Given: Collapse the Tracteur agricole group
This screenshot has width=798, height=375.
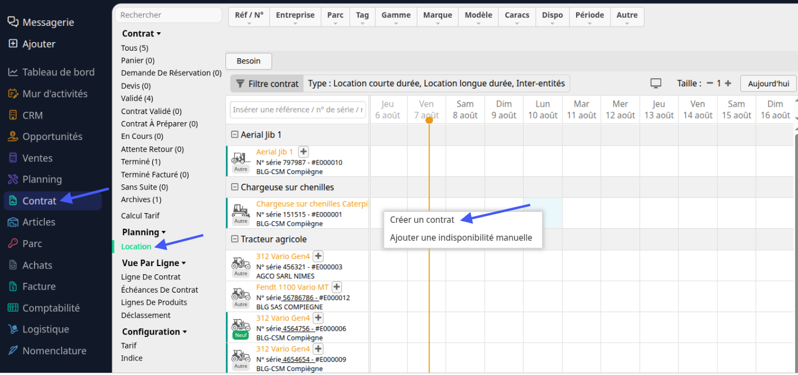Looking at the screenshot, I should [x=235, y=239].
